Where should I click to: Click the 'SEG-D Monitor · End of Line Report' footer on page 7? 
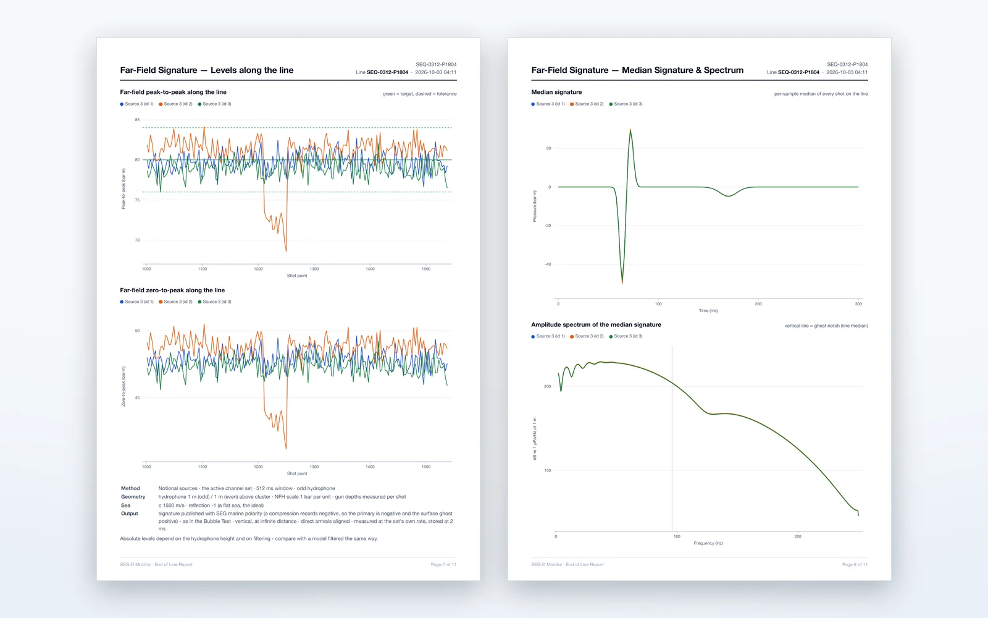tap(156, 564)
